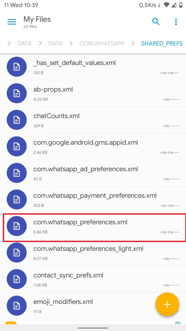Tap the yellow plus floating button

(167, 304)
